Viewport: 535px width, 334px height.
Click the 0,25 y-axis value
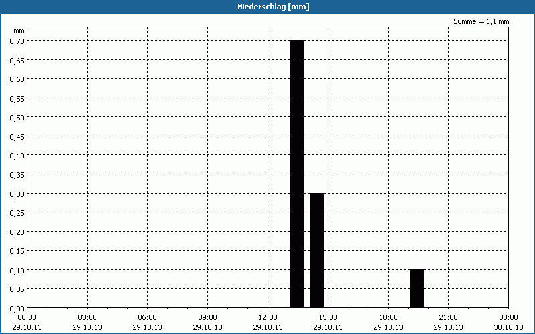(x=17, y=212)
